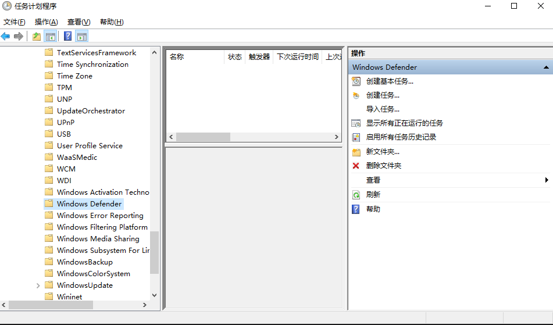Screen dimensions: 553x325
Task: Click 删除文件夹 action
Action: [384, 166]
